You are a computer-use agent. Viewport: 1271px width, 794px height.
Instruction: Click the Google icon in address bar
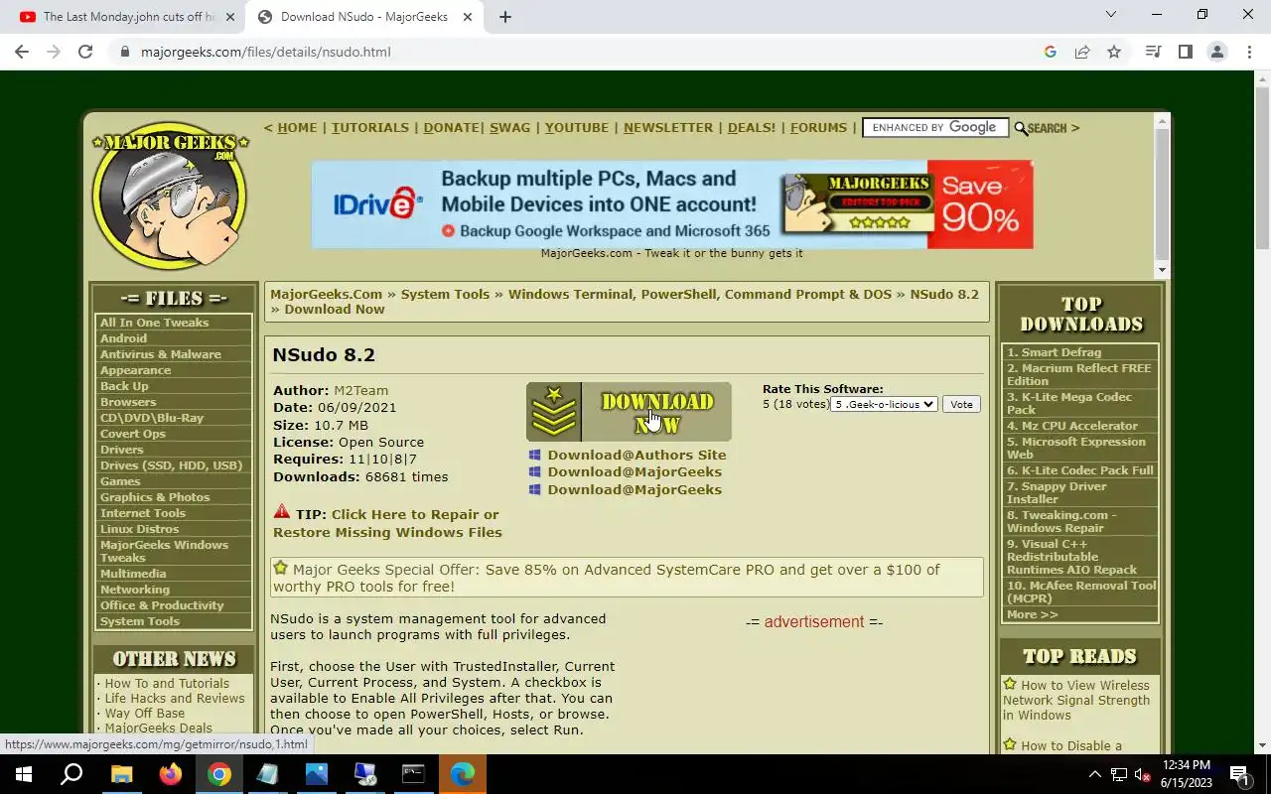tap(1051, 52)
